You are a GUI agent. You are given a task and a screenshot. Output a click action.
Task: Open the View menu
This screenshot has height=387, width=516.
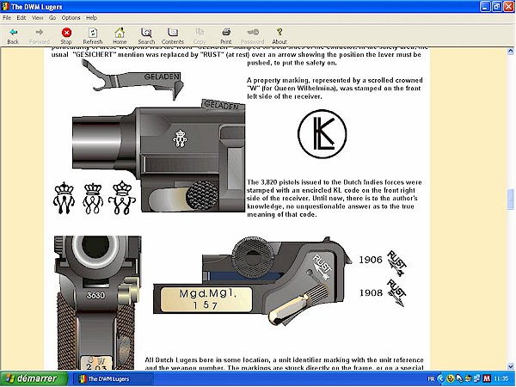pyautogui.click(x=37, y=18)
